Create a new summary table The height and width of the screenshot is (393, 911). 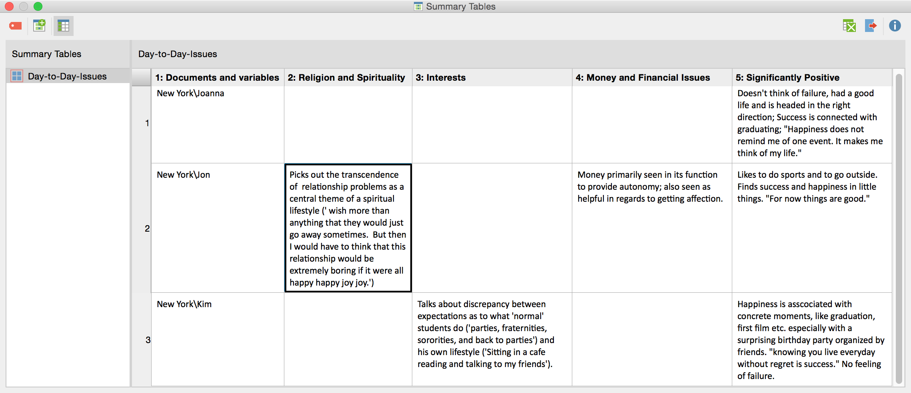click(39, 26)
